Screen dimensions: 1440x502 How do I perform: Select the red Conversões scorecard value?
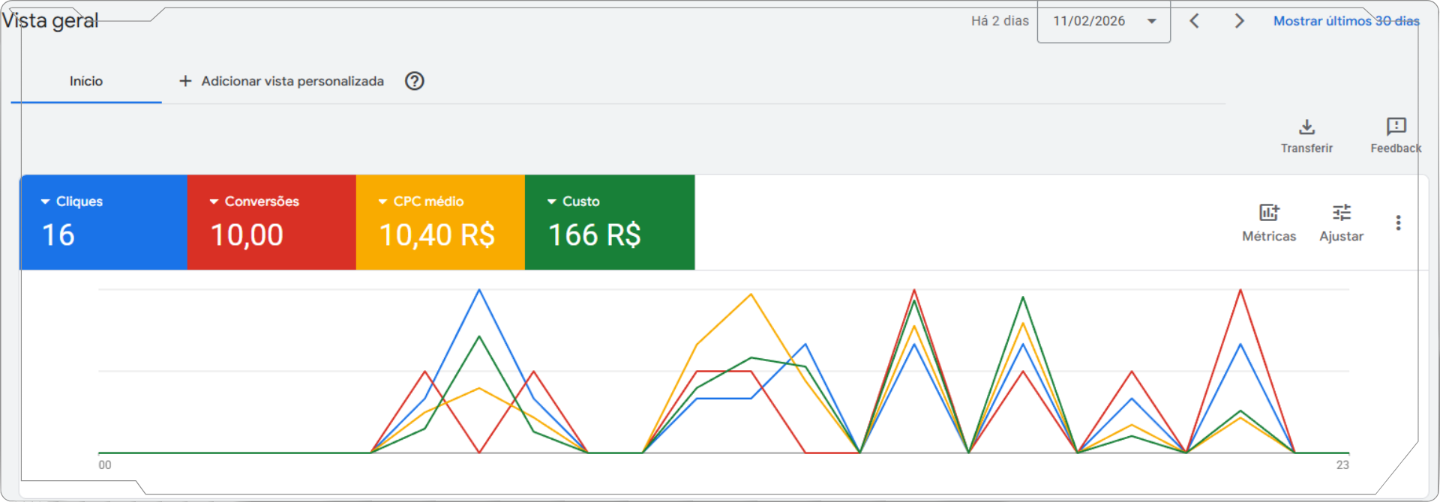247,235
